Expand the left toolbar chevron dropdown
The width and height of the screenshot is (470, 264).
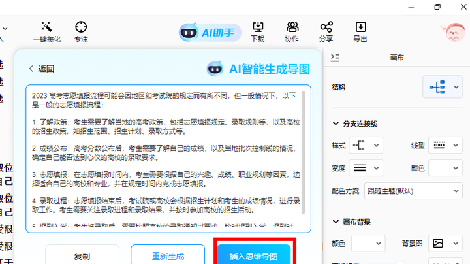5,29
